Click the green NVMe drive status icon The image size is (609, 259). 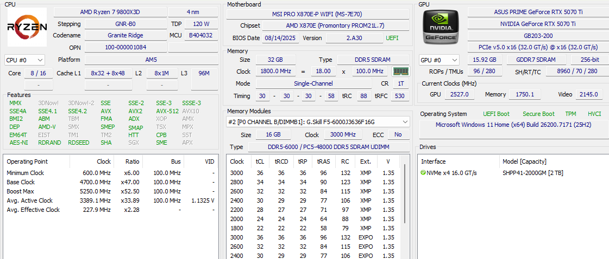pos(423,173)
